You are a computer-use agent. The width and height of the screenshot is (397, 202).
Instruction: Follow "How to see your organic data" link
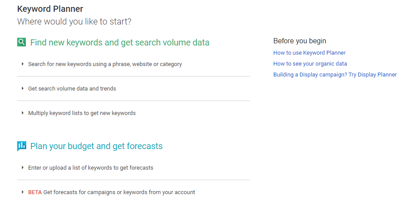click(x=310, y=64)
